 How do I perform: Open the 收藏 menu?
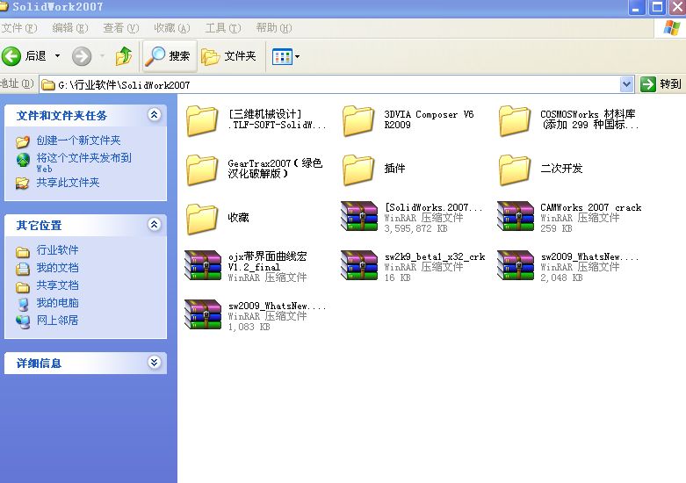click(172, 28)
